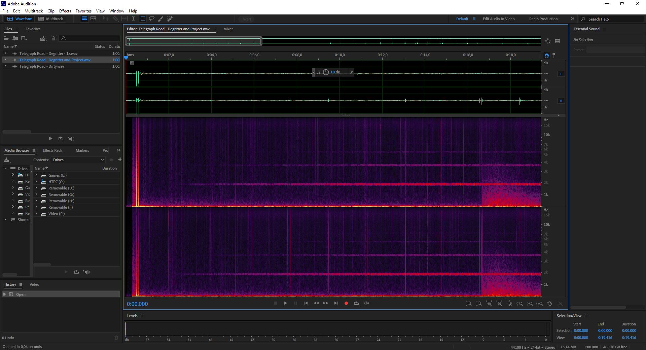
Task: Toggle the left channel L enable button
Action: point(561,74)
